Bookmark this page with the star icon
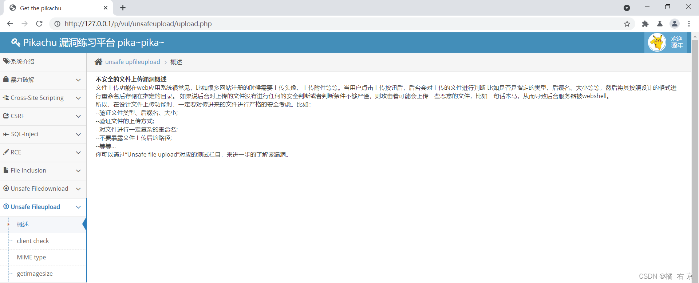The height and width of the screenshot is (283, 699). click(x=627, y=24)
